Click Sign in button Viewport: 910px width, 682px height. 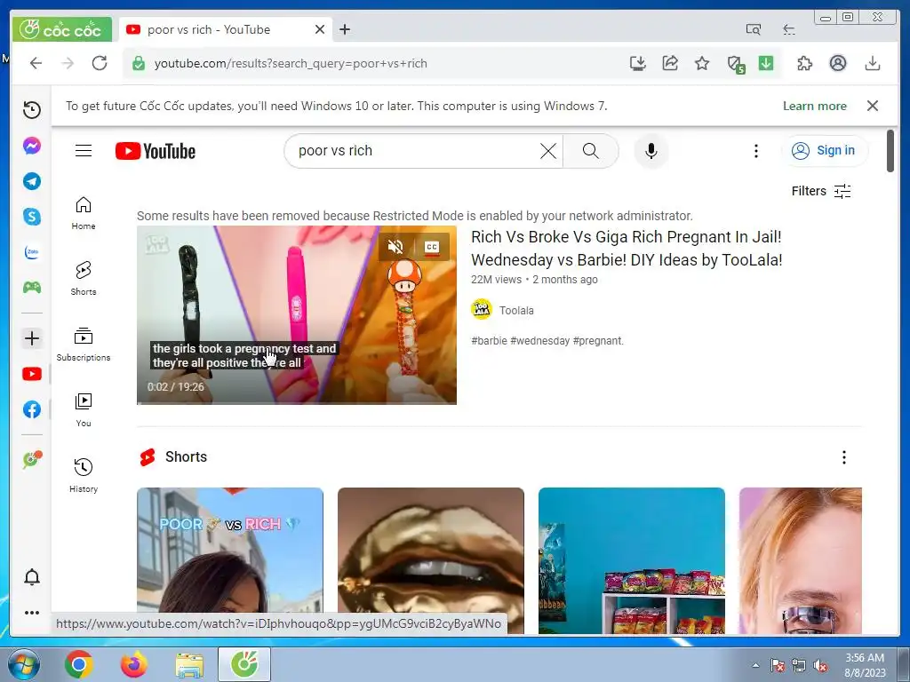click(x=824, y=151)
